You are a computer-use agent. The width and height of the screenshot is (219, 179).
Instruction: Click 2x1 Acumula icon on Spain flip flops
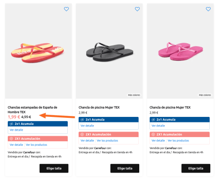(x=12, y=124)
